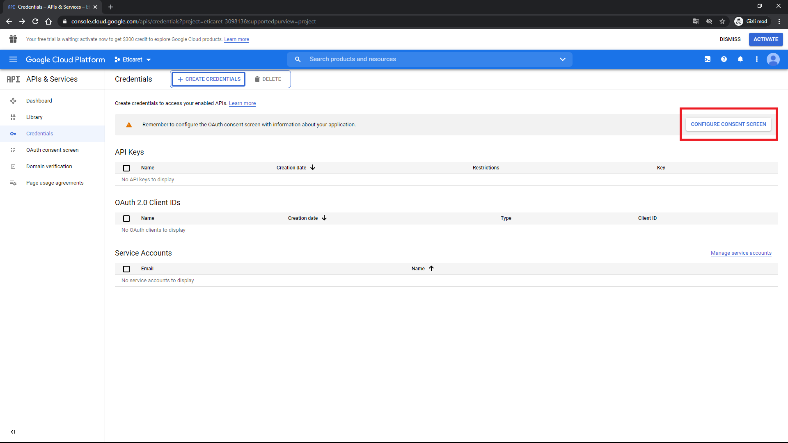Open Domain verification in sidebar
Viewport: 788px width, 443px height.
click(53, 167)
